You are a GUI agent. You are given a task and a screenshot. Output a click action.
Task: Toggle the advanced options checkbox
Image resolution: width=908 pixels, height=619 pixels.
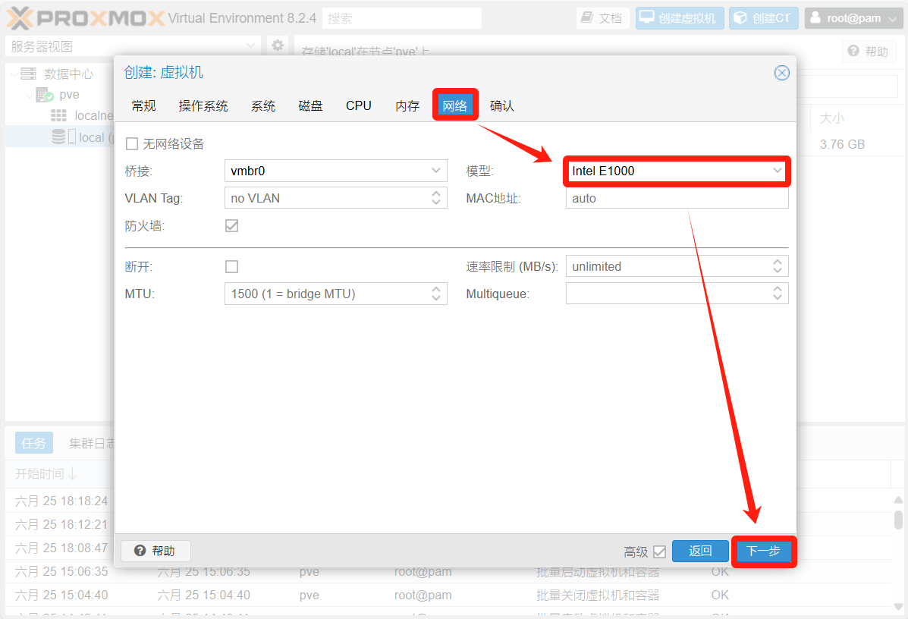[x=659, y=551]
